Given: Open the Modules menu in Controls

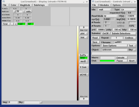Looking at the screenshot, I should pos(105,5).
